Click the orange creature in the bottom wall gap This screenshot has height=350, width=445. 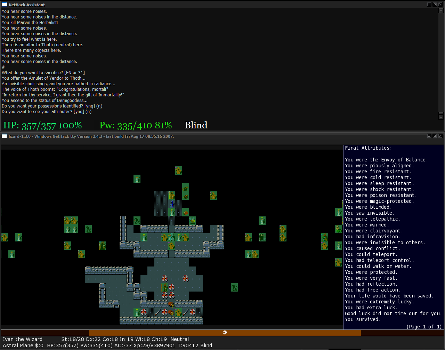click(172, 304)
